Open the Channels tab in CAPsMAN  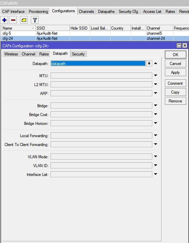click(86, 12)
